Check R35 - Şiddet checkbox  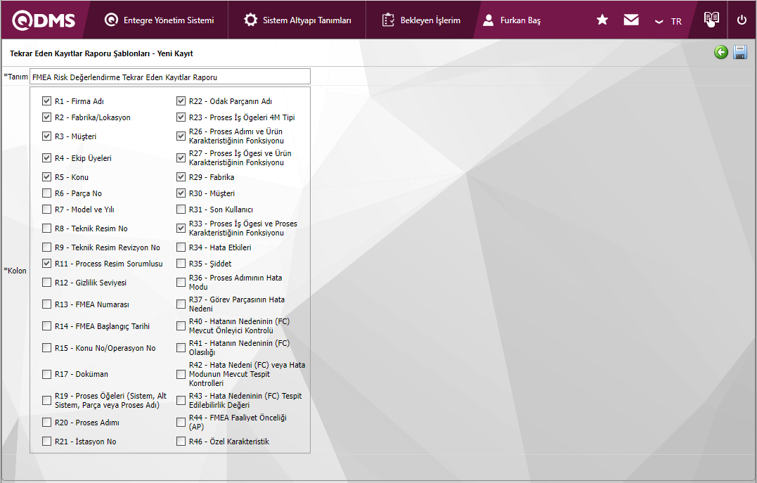[x=181, y=264]
